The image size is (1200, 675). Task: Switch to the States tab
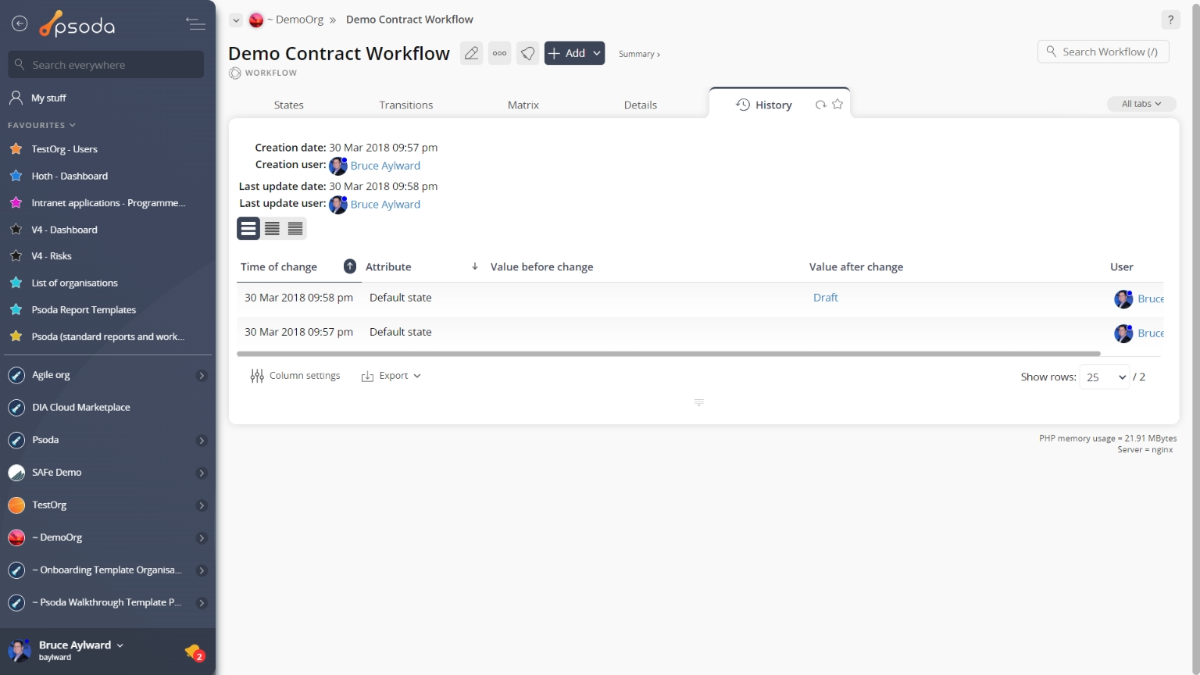coord(288,105)
